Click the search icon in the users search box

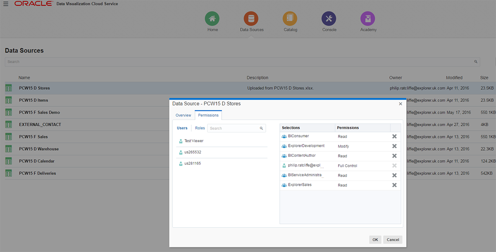(x=261, y=128)
